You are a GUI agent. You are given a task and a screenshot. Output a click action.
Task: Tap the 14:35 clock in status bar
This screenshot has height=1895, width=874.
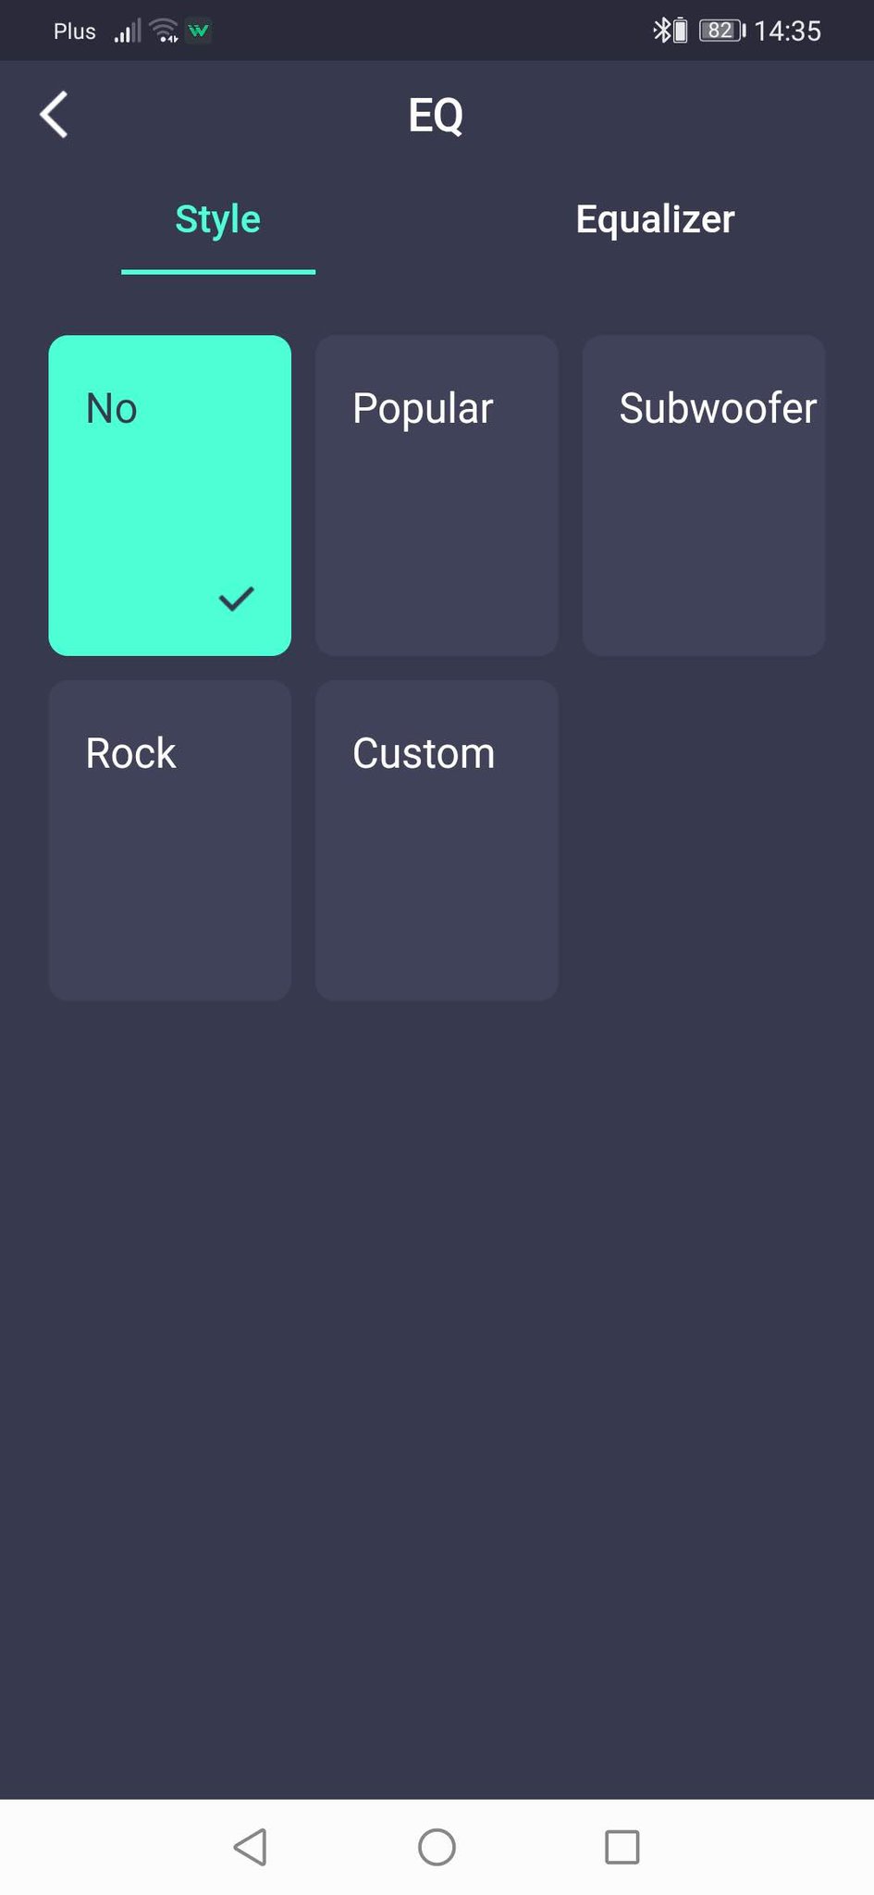[x=787, y=31]
